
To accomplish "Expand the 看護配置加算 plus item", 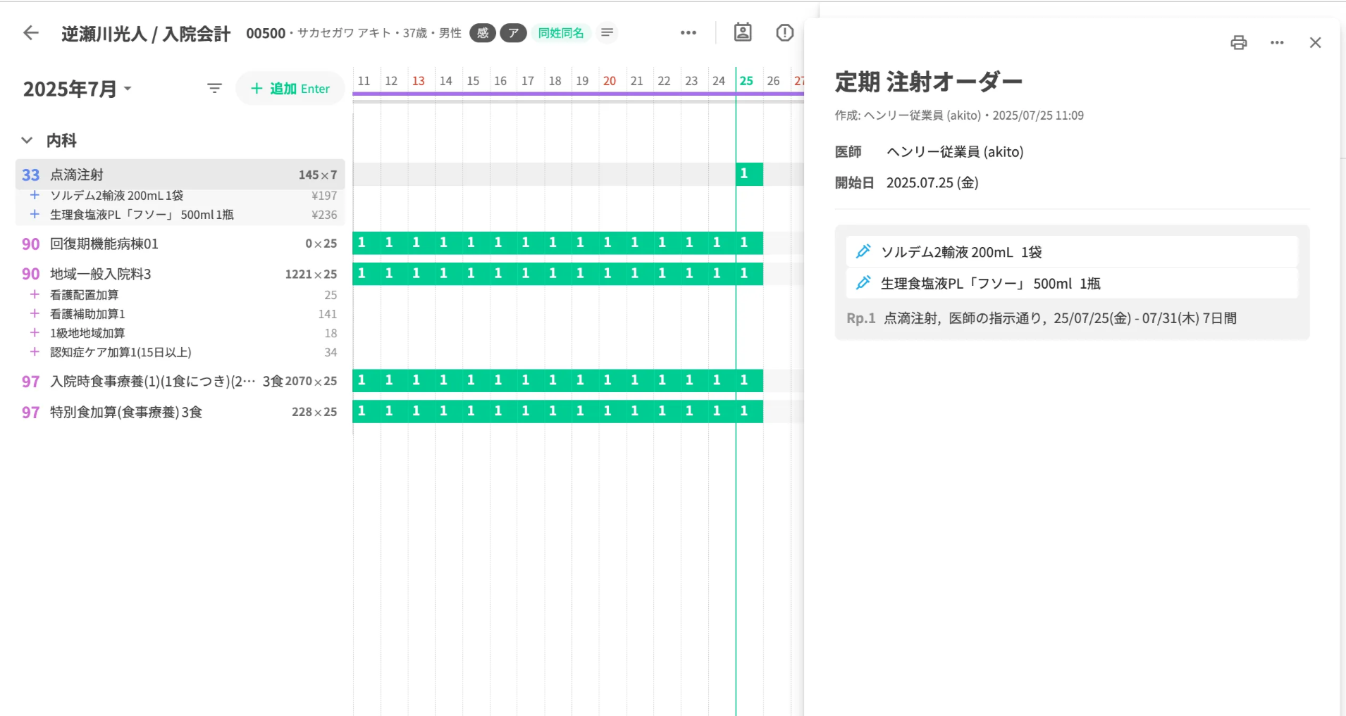I will click(35, 294).
